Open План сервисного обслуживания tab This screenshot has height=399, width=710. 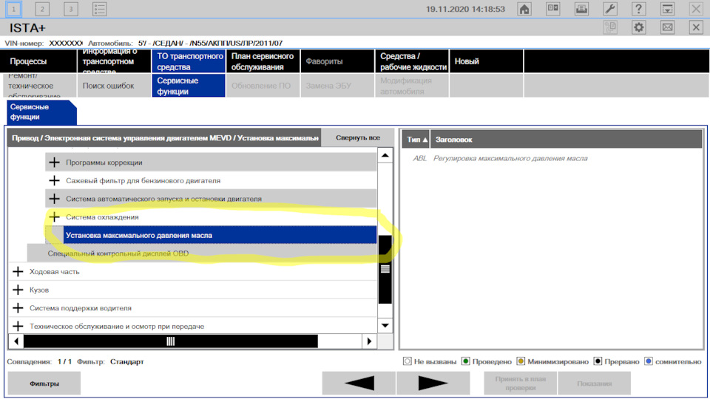(x=263, y=61)
